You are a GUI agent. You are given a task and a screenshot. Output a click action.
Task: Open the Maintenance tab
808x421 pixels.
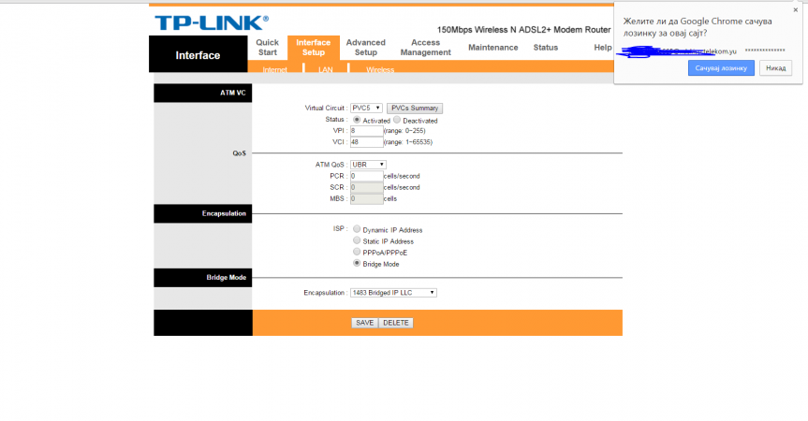click(x=493, y=48)
